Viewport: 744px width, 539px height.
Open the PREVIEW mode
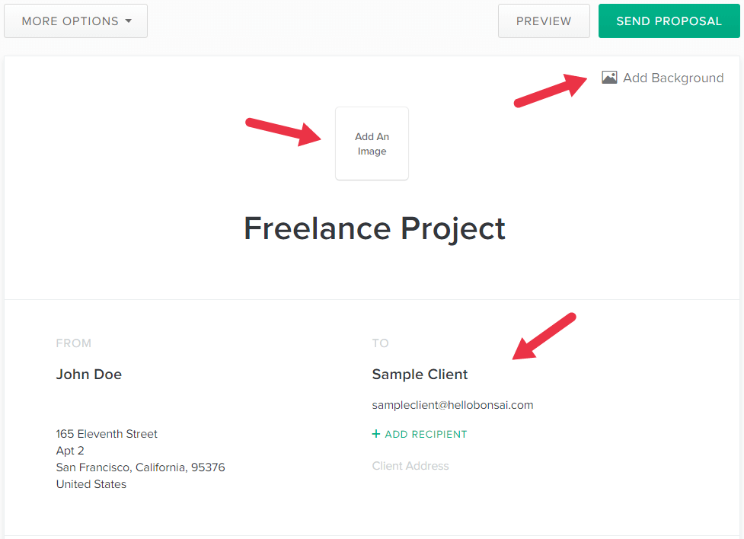pos(544,21)
